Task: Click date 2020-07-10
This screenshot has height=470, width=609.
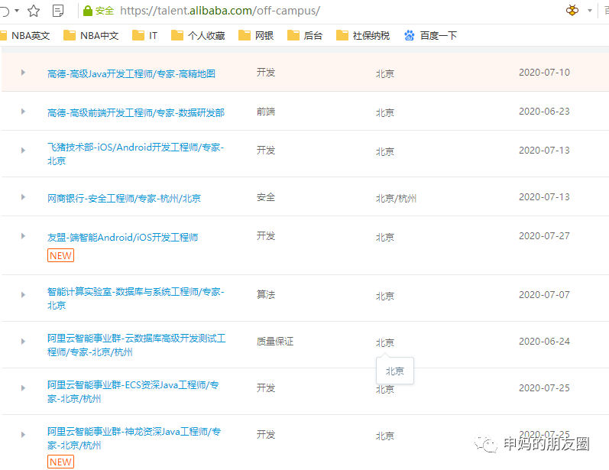Action: coord(544,73)
